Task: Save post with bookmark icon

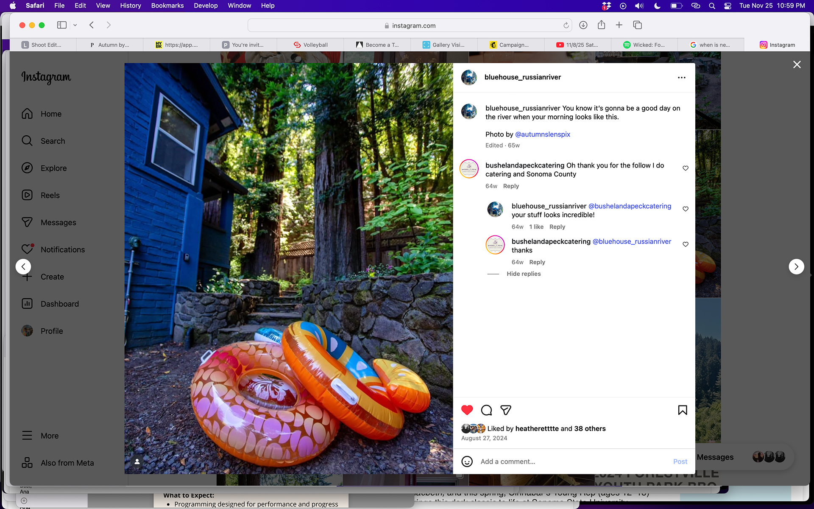Action: coord(682,410)
